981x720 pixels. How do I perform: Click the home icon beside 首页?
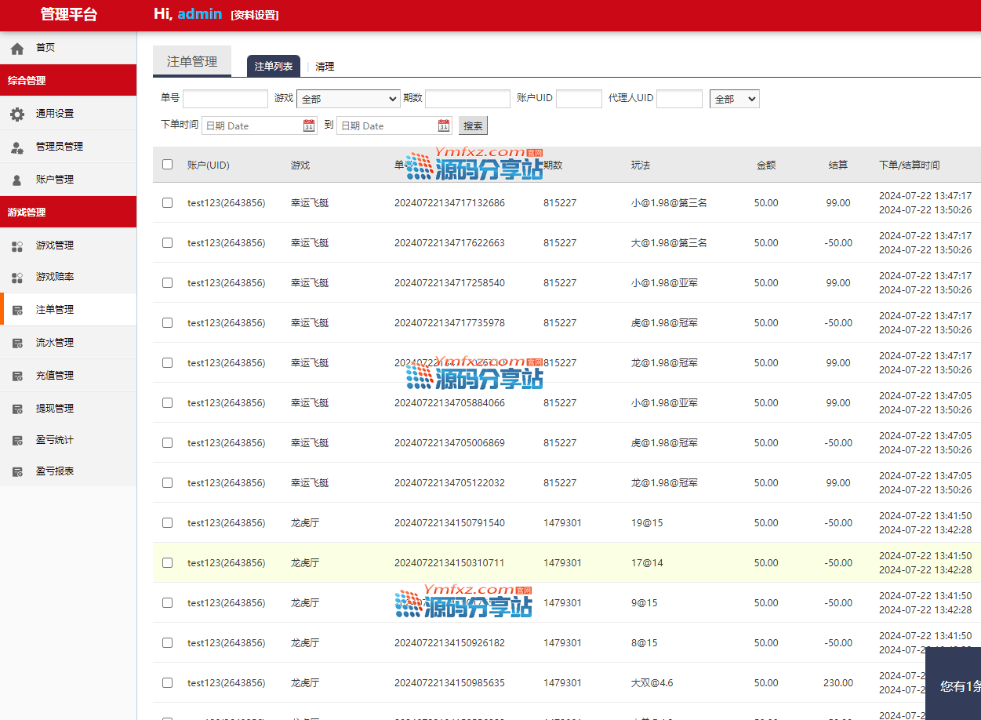(x=17, y=49)
